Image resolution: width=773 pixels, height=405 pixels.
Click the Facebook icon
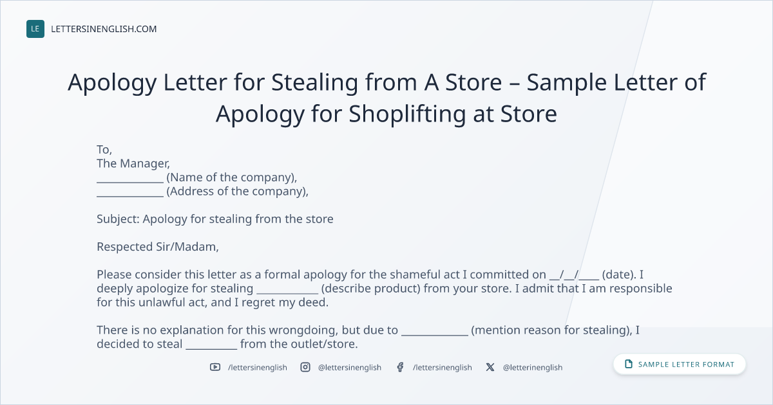coord(400,367)
